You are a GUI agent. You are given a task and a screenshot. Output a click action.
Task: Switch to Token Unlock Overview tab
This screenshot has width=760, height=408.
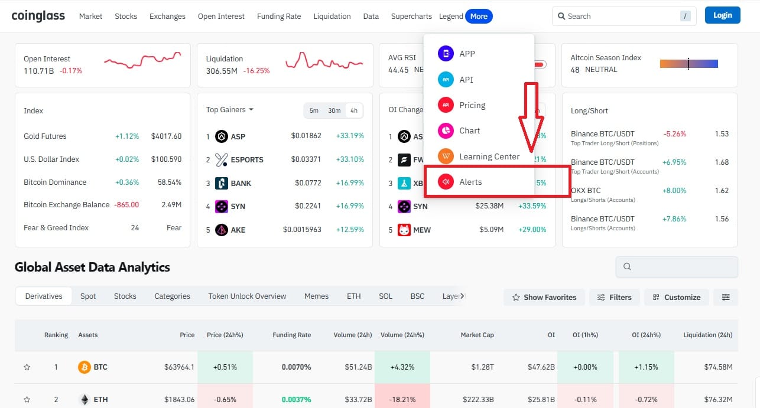pos(247,296)
